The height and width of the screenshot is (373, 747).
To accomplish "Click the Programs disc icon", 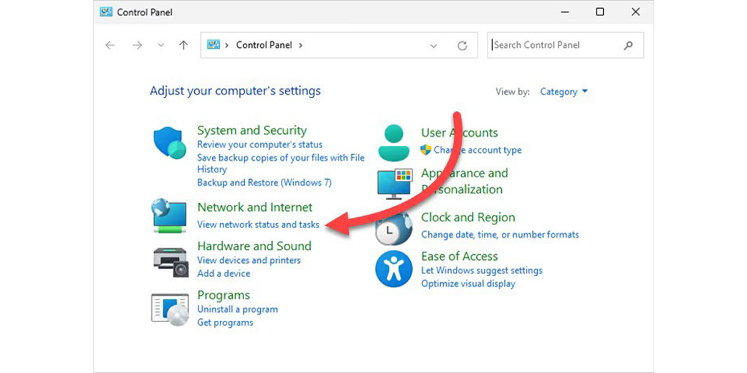I will click(170, 309).
